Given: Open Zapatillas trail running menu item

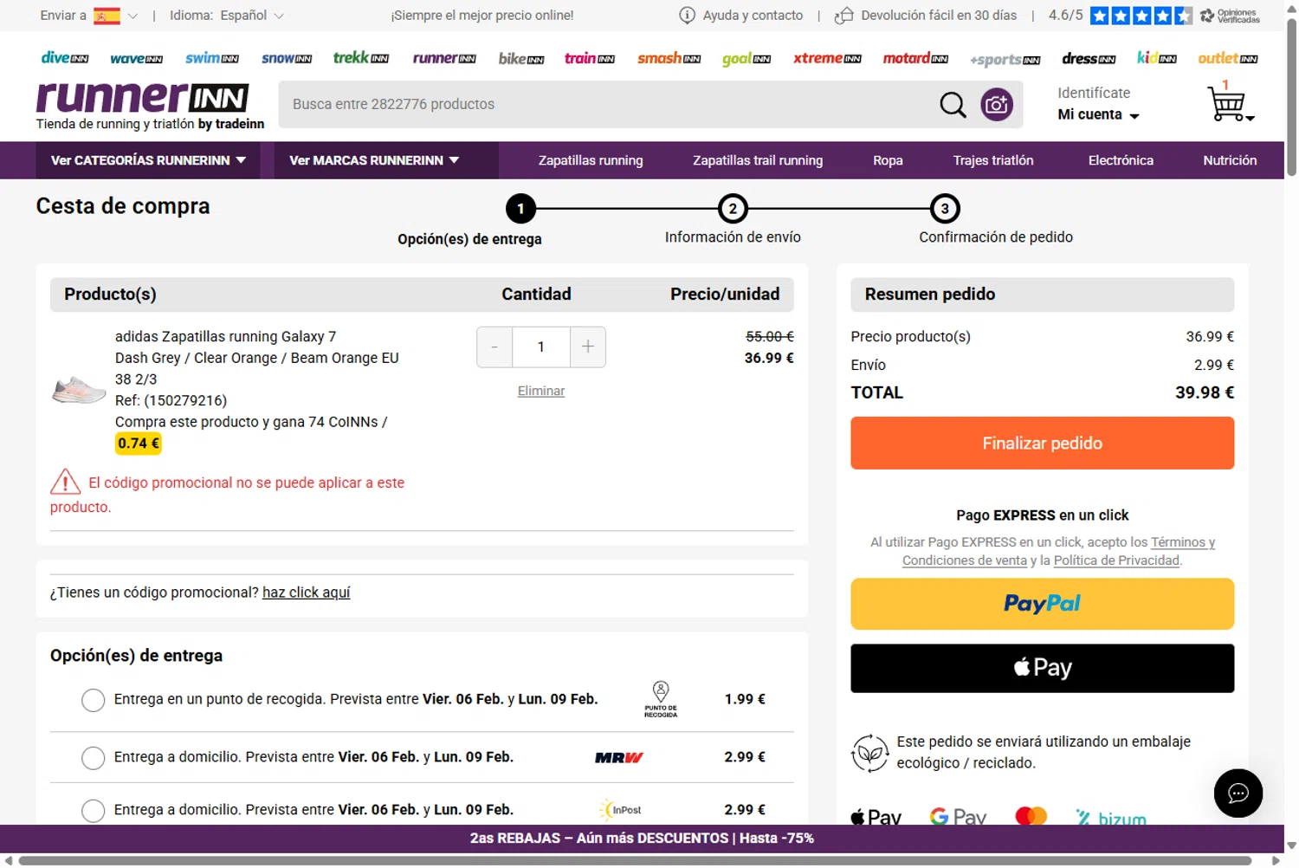Looking at the screenshot, I should coord(758,160).
